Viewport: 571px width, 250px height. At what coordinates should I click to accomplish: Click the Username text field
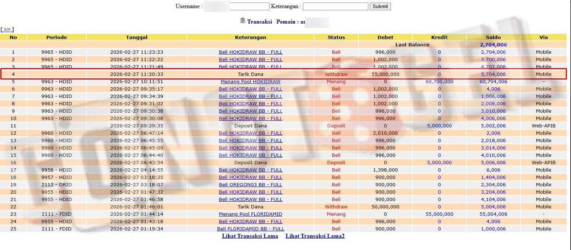click(x=249, y=6)
